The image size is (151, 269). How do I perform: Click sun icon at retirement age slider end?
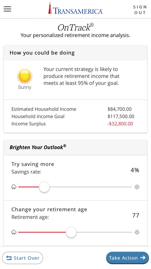(137, 232)
